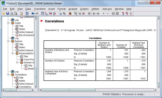The image size is (162, 98).
Task: Click the Show All Variables icon
Action: tap(64, 13)
